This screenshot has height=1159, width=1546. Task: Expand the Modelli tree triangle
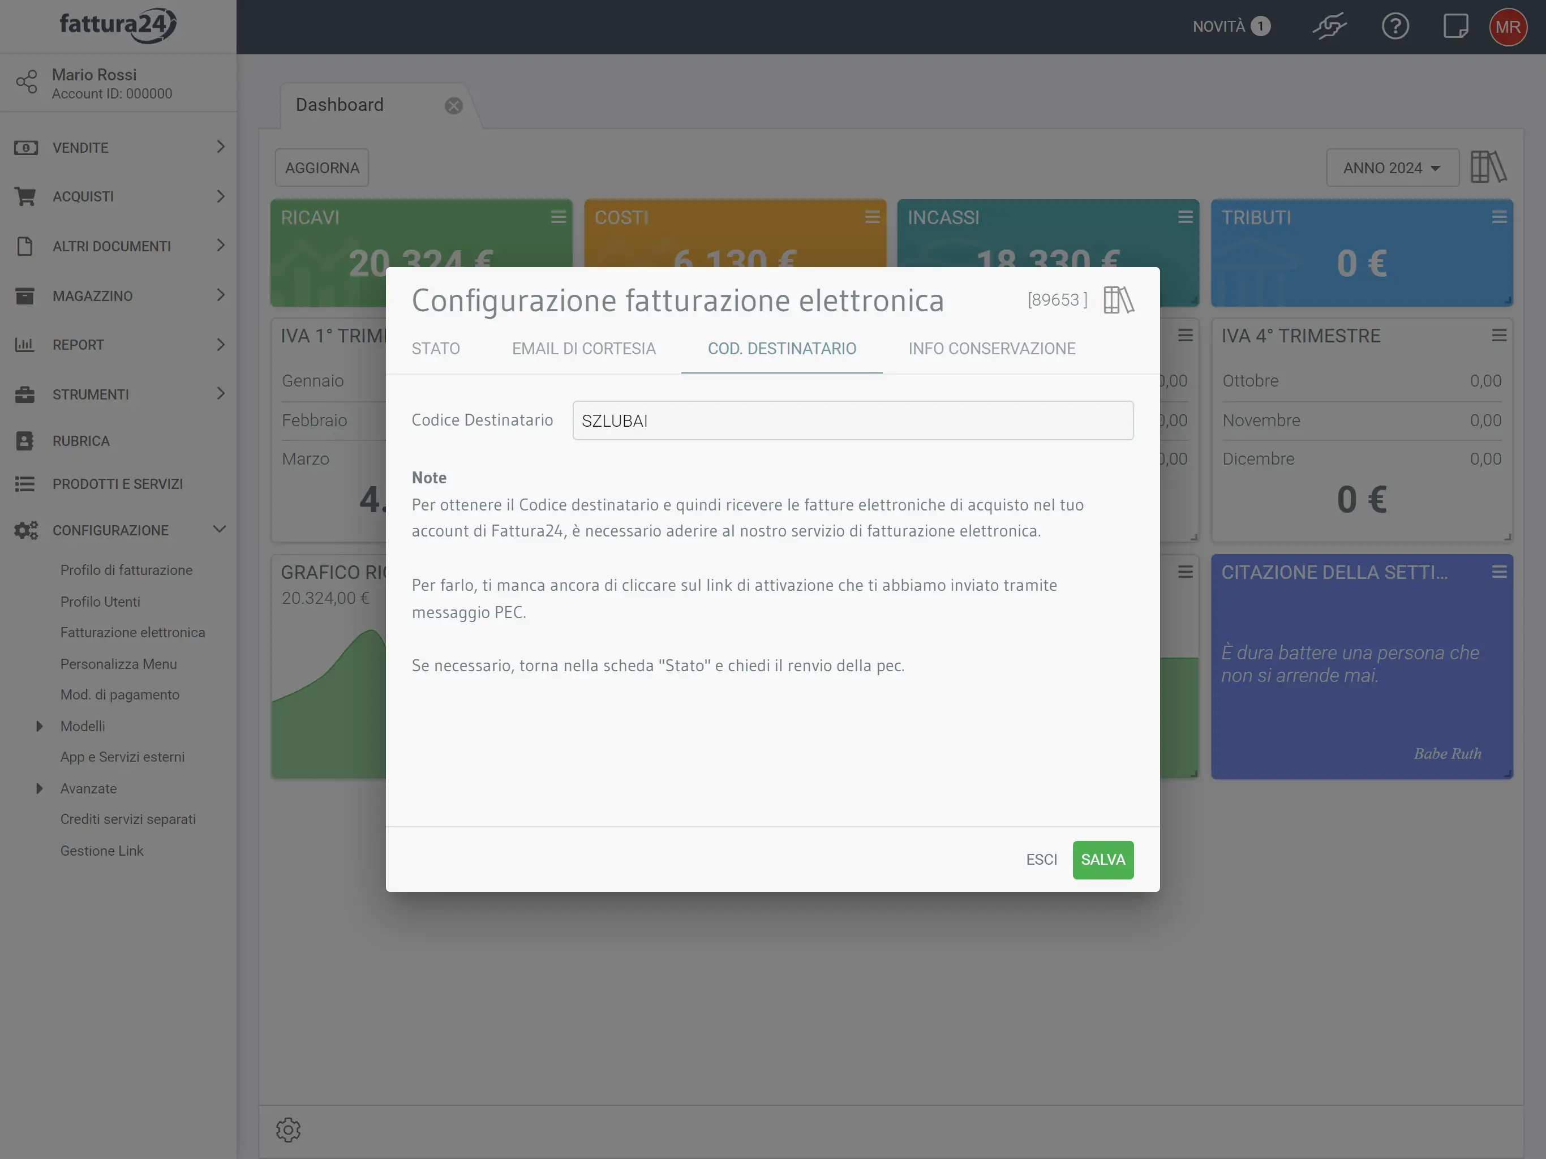pyautogui.click(x=40, y=726)
